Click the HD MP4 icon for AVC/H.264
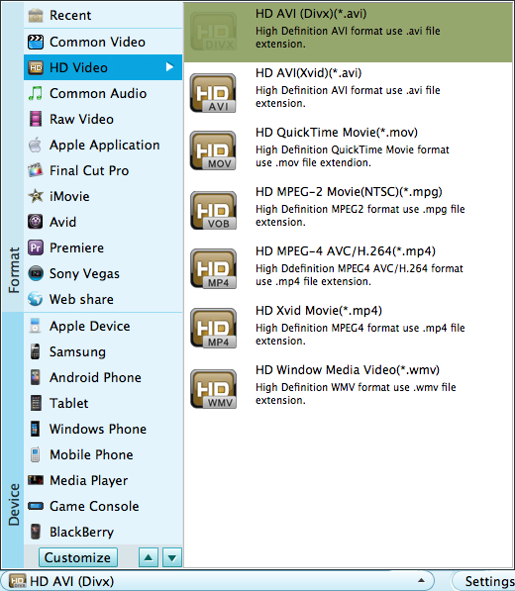The width and height of the screenshot is (515, 591). (x=213, y=268)
